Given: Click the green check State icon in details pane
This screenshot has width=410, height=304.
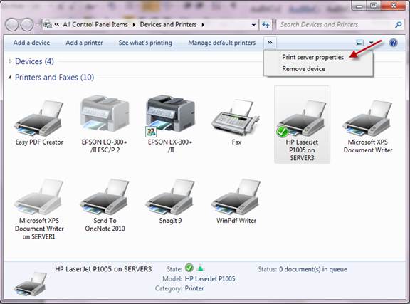Looking at the screenshot, I should [x=189, y=268].
